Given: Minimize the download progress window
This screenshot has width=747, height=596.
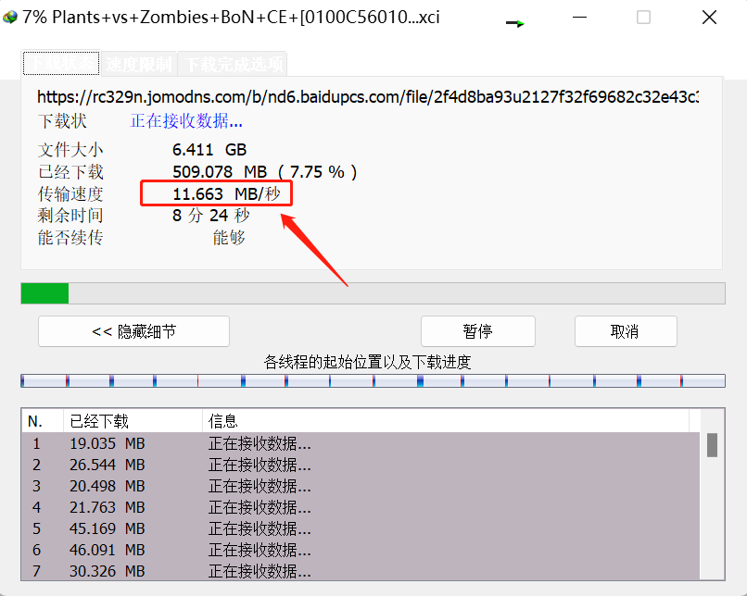Looking at the screenshot, I should [579, 18].
